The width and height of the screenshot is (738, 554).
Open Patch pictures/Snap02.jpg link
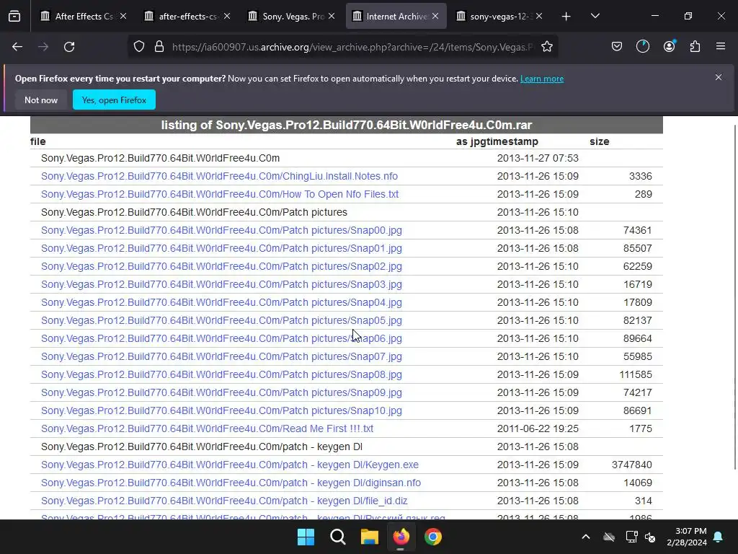pos(221,266)
